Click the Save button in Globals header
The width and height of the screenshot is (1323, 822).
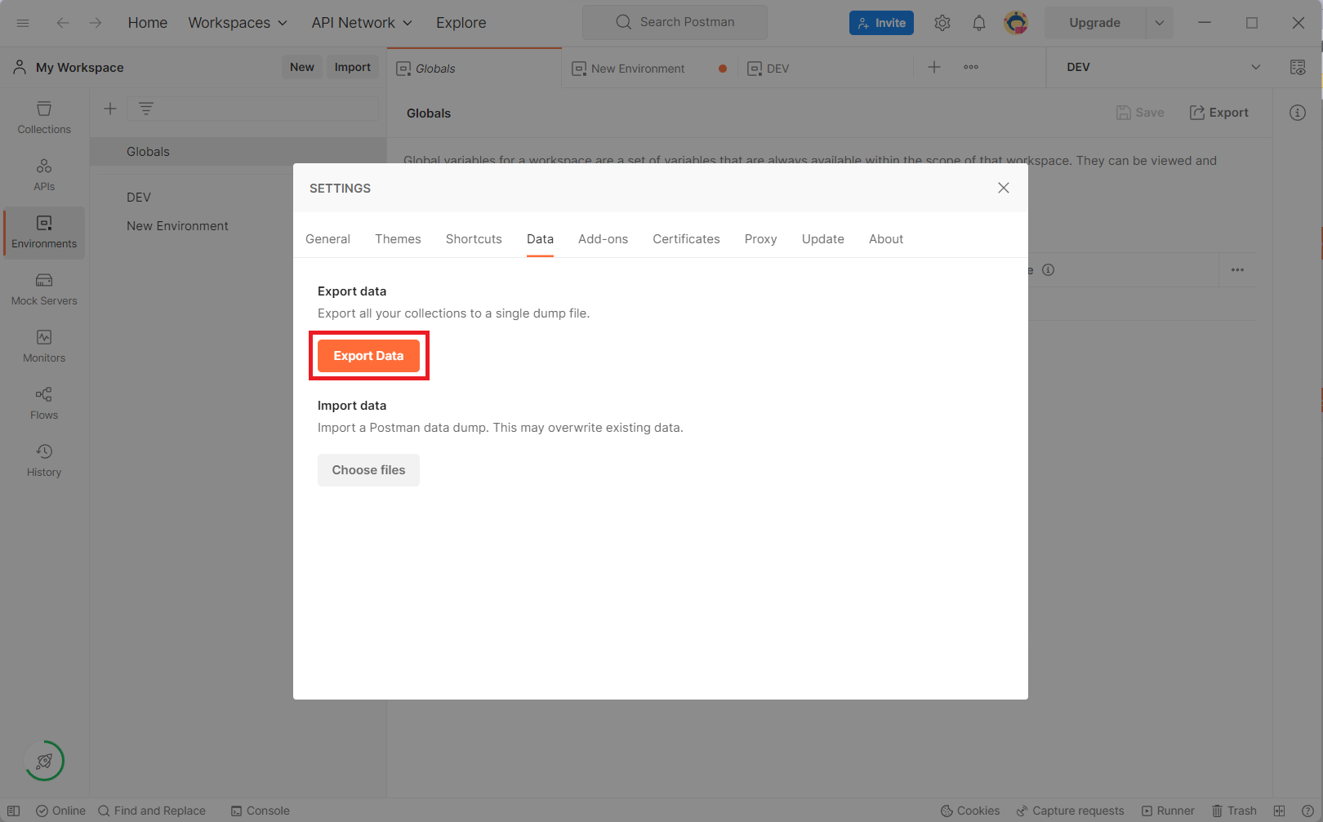pyautogui.click(x=1140, y=113)
